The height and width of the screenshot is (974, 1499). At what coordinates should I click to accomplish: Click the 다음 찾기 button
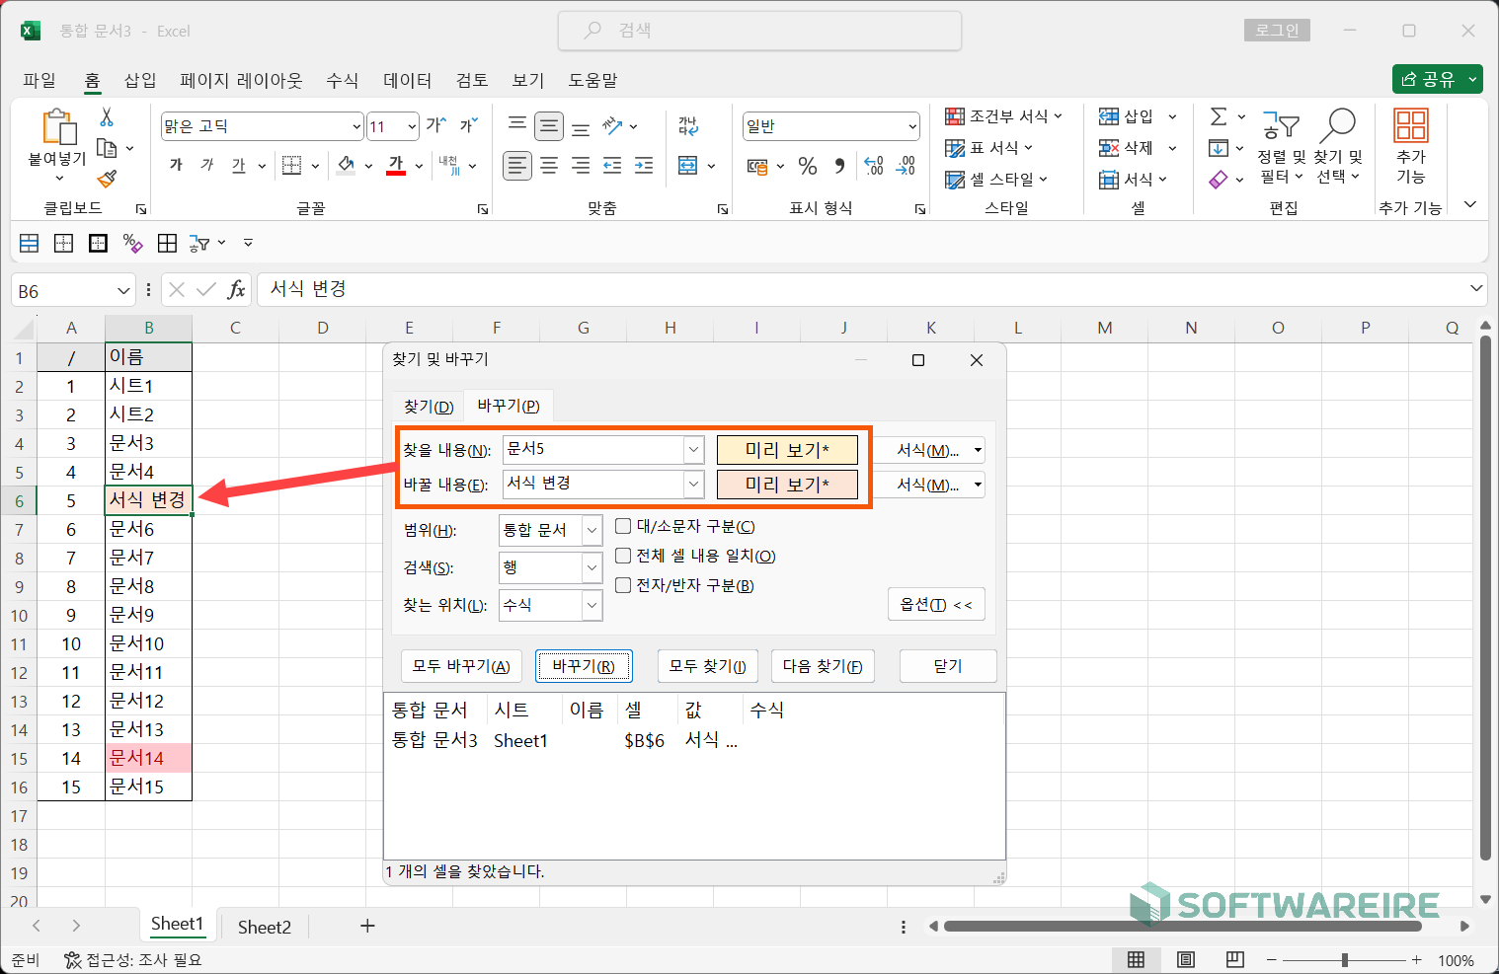click(x=823, y=666)
